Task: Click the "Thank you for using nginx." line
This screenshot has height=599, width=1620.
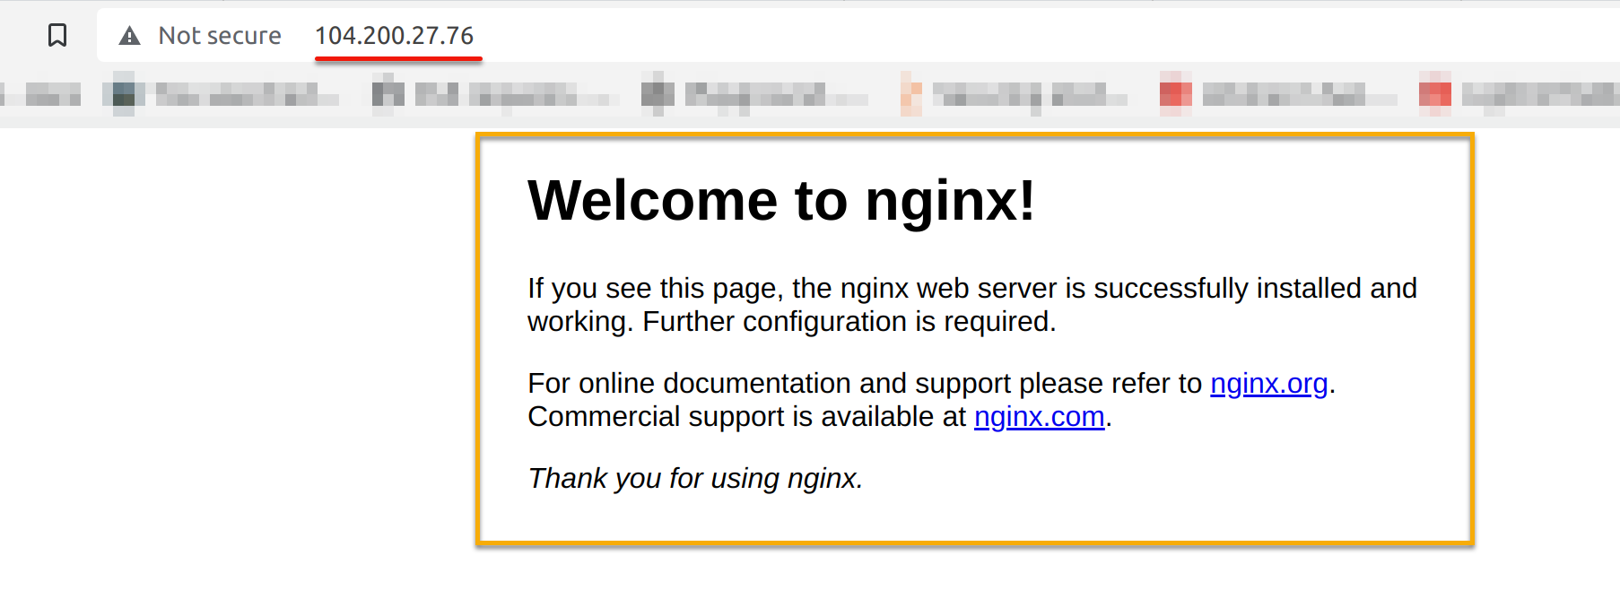Action: click(x=695, y=479)
